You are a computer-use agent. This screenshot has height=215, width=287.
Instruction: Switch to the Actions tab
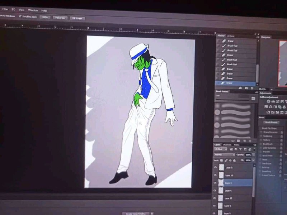pos(231,36)
